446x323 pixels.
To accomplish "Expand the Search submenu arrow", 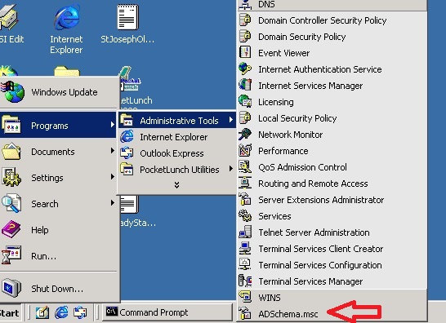I will [113, 203].
